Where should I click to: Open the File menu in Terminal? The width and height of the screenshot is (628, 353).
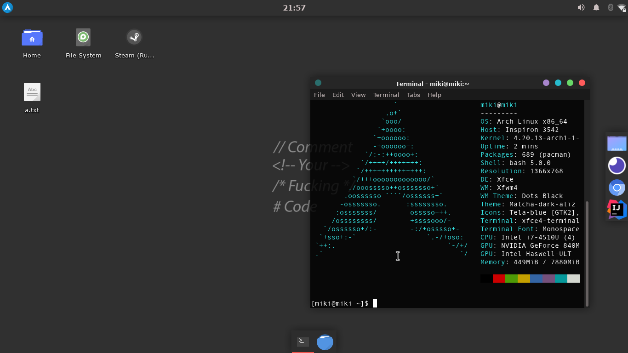(320, 95)
